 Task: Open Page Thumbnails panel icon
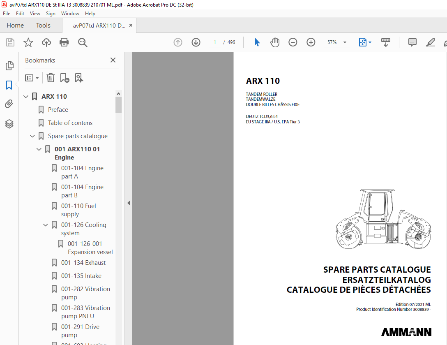tap(9, 66)
